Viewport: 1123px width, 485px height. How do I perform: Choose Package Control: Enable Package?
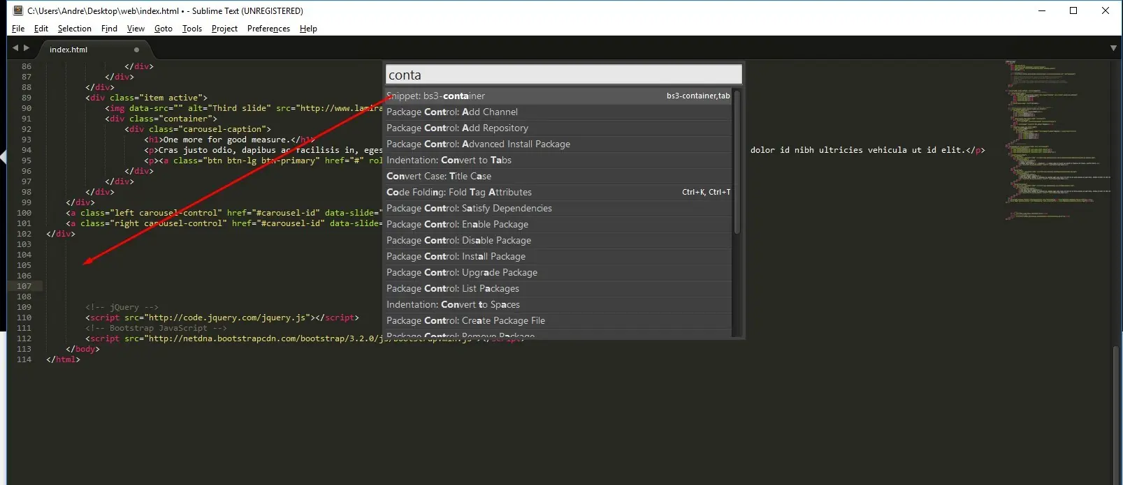[558, 224]
